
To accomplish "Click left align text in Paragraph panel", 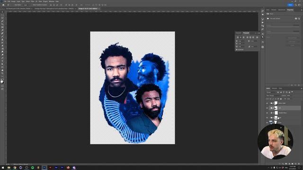I will coord(238,37).
